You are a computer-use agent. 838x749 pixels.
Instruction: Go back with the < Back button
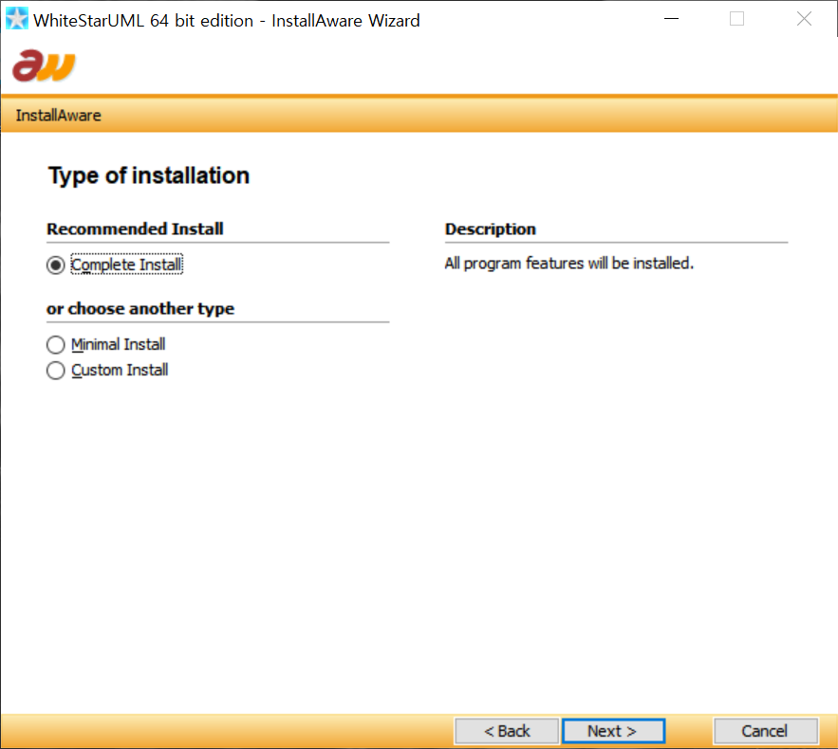coord(507,730)
